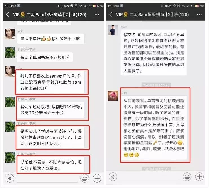This screenshot has width=209, height=188.
Task: Tap 杜俊浩+平度 avatar beside 有两个单词 message
Action: tap(10, 53)
